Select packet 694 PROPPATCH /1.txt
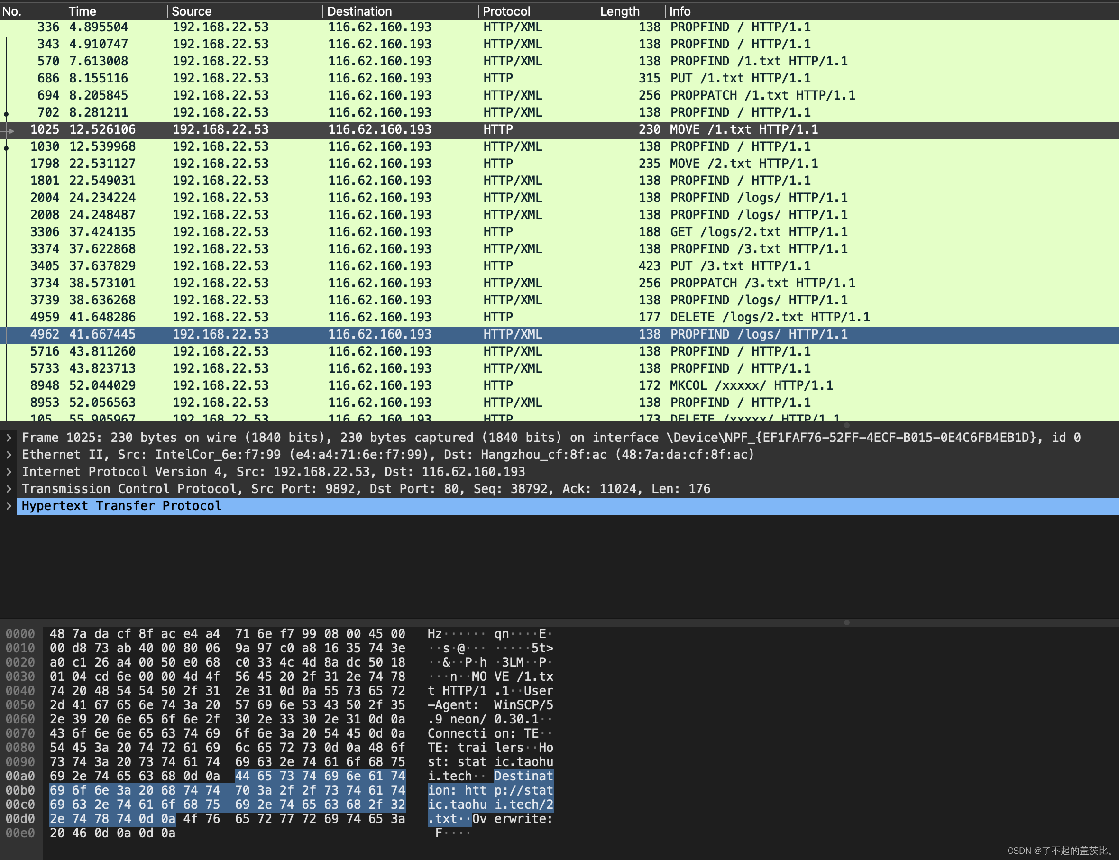 coord(559,95)
